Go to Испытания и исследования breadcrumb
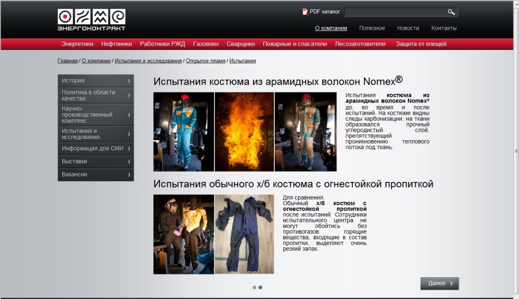Screen dimensions: 519x299 (148, 61)
